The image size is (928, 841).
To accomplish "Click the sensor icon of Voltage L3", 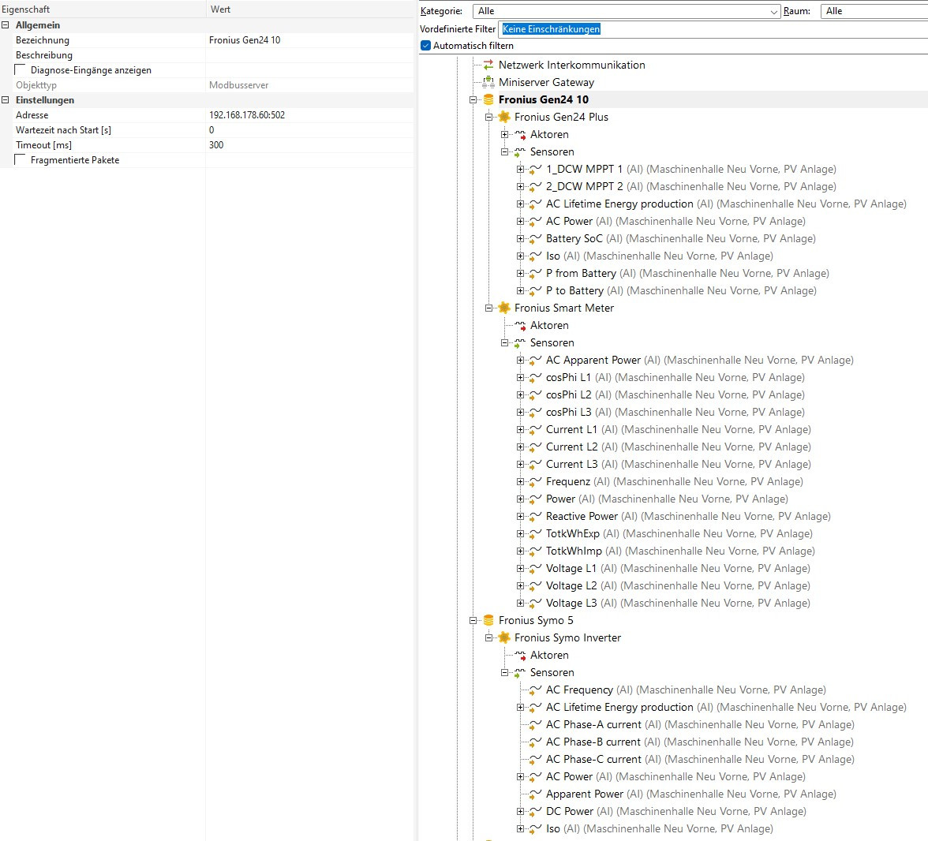I will pyautogui.click(x=535, y=603).
